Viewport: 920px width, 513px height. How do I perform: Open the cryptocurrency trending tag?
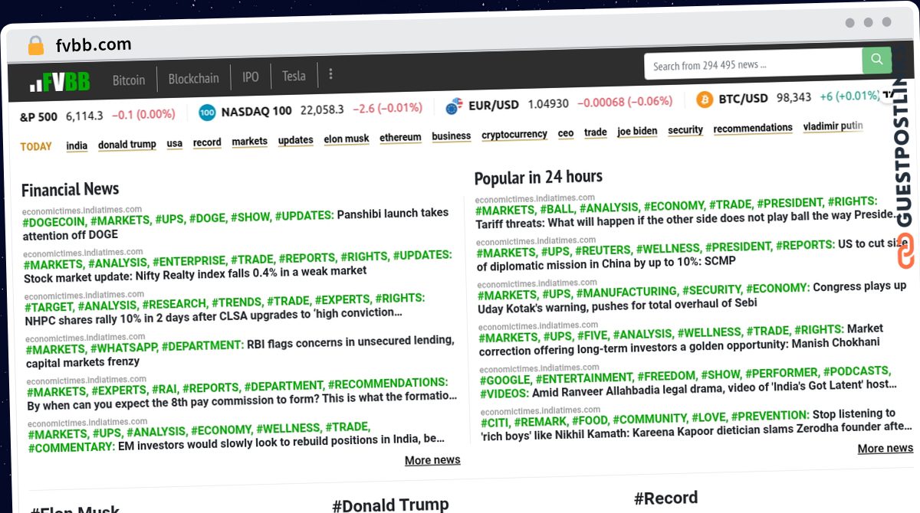(x=514, y=134)
